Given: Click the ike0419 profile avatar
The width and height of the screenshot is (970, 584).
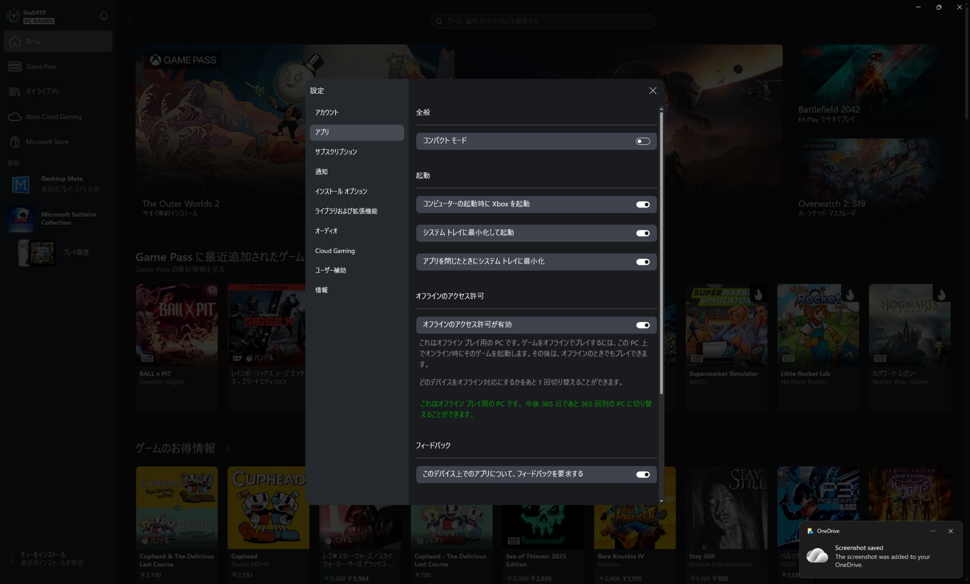Looking at the screenshot, I should [x=13, y=16].
